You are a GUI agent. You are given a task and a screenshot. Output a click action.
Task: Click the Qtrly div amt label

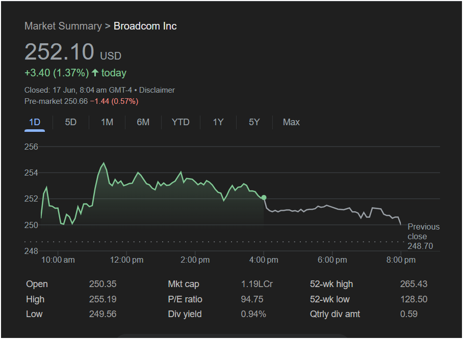pos(335,314)
